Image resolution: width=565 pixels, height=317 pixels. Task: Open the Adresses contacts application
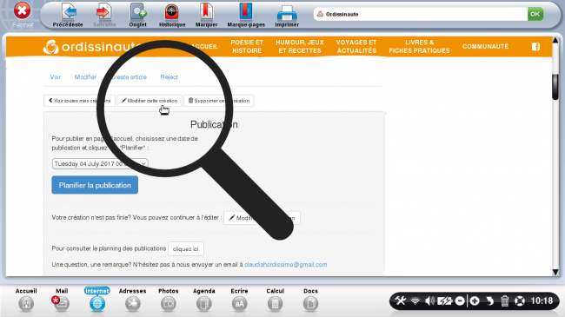(x=133, y=300)
